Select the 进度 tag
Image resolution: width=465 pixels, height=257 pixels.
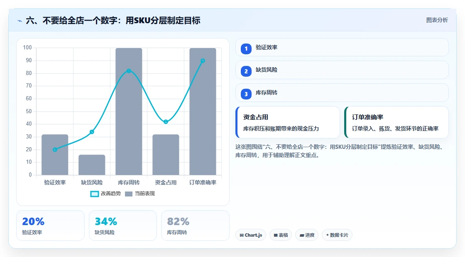point(307,235)
